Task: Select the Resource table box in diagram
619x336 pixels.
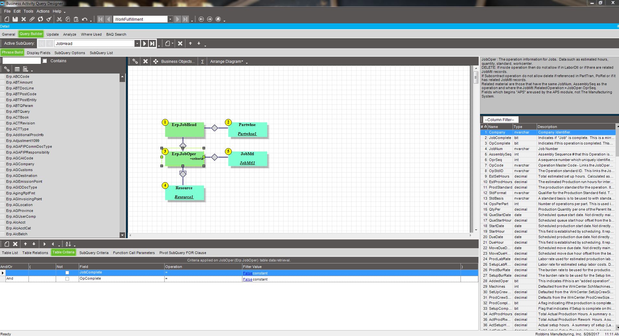Action: point(184,192)
